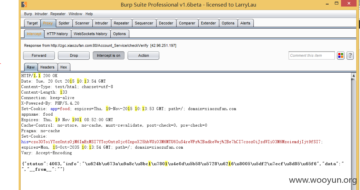
Task: Click the scrollbar up arrow in response pane
Action: (x=353, y=76)
